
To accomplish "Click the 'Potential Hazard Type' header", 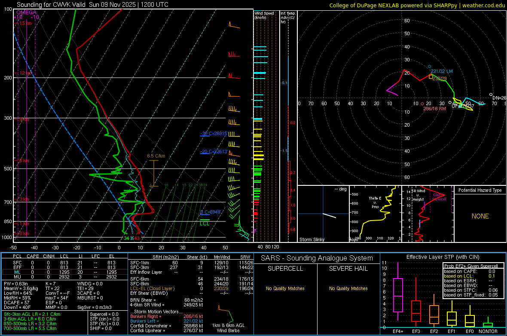I will pos(480,190).
